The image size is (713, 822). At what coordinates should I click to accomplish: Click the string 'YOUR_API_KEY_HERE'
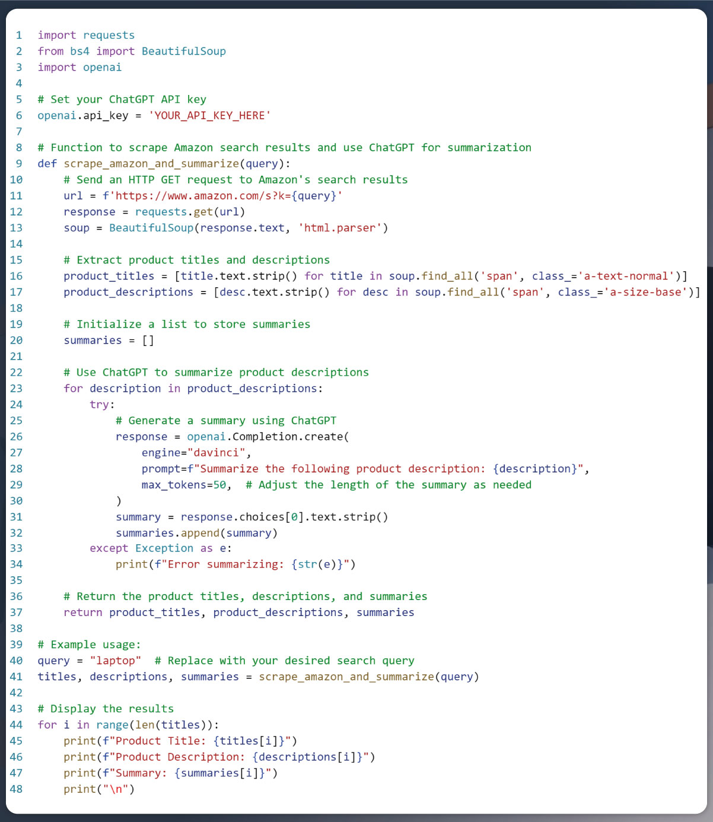209,115
